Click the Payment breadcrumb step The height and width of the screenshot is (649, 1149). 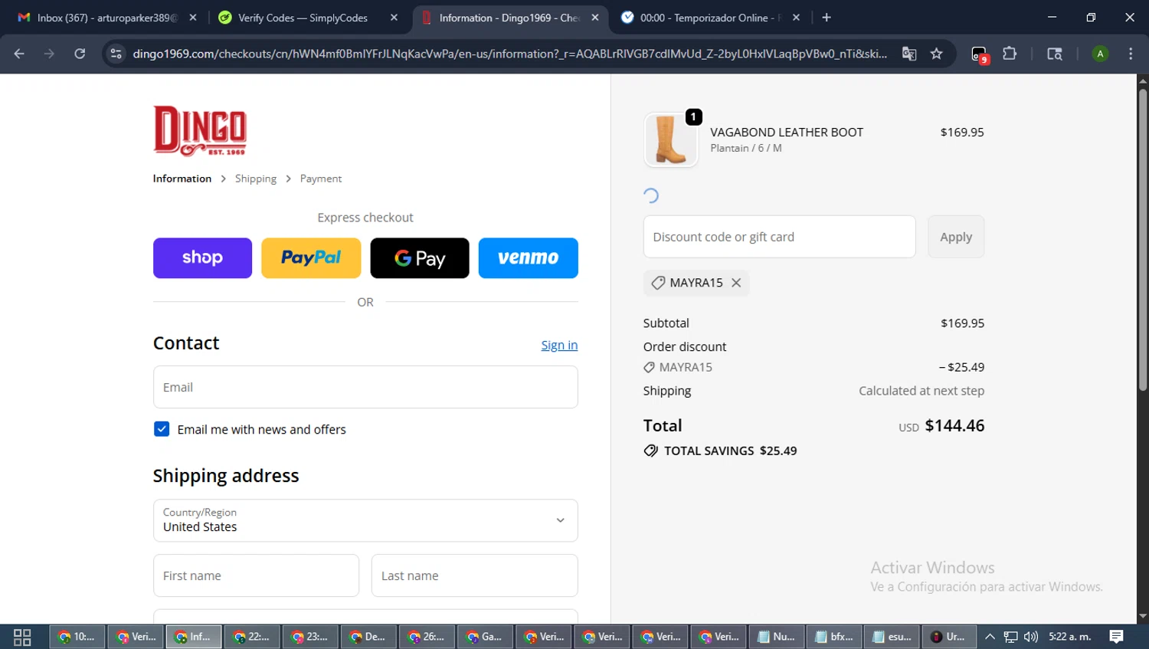pos(321,179)
